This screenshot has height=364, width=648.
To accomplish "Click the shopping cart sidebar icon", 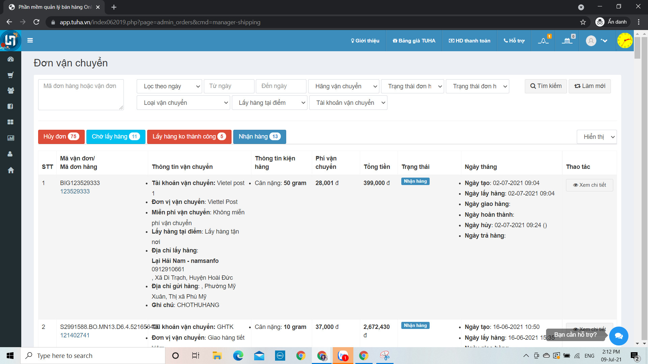I will 10,75.
